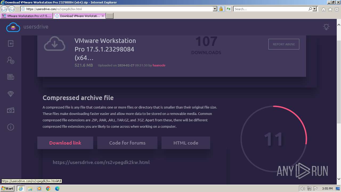Click Internet Explorer taskbar icon
The image size is (341, 192).
point(21,188)
